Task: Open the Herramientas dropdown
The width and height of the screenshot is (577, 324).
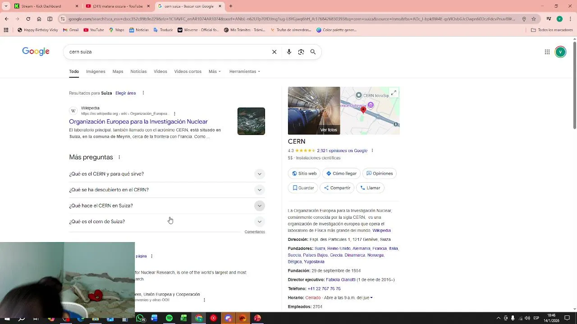Action: (244, 72)
